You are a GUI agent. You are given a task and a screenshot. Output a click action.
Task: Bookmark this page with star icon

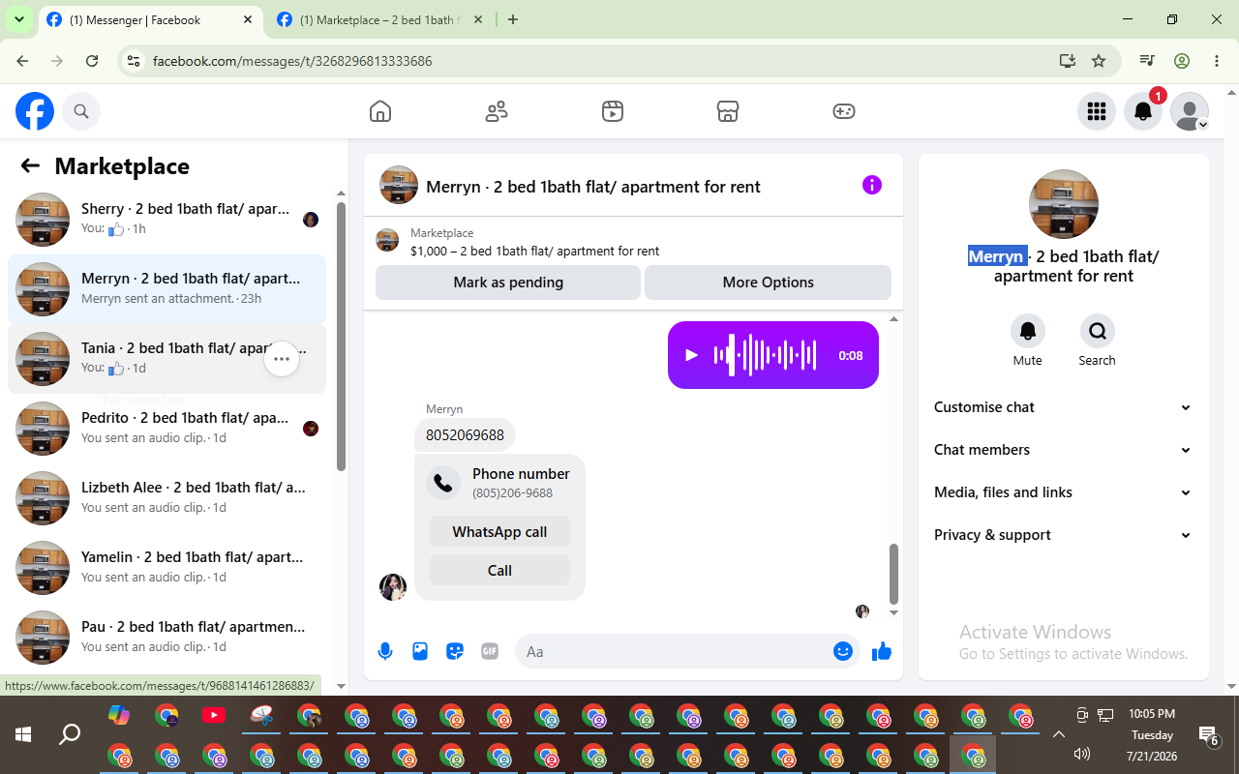1099,61
